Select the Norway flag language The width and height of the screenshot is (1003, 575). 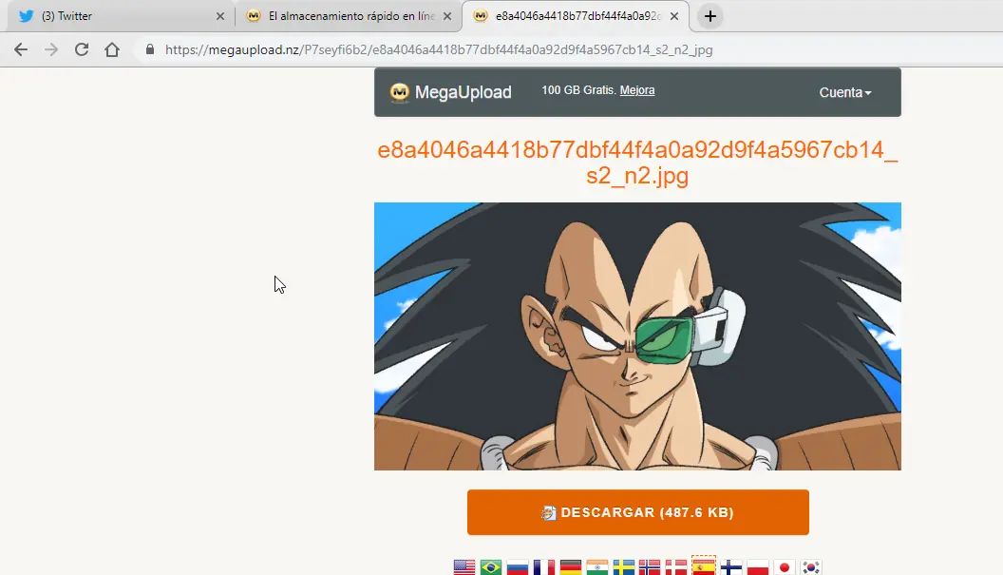click(650, 567)
